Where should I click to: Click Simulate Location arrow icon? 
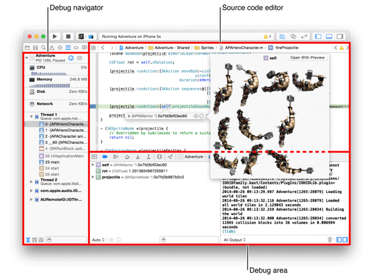click(x=170, y=157)
